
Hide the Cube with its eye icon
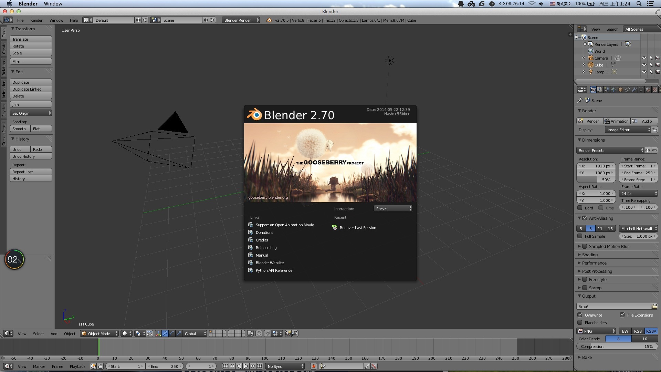[x=644, y=65]
